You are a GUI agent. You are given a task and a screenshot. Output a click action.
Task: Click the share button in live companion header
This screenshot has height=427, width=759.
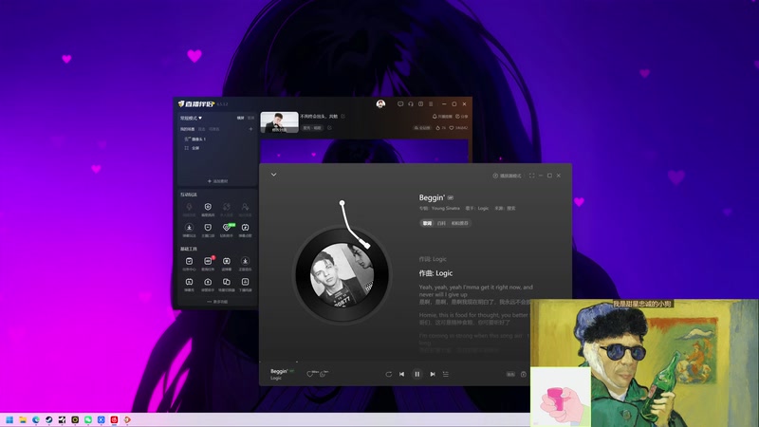(462, 116)
